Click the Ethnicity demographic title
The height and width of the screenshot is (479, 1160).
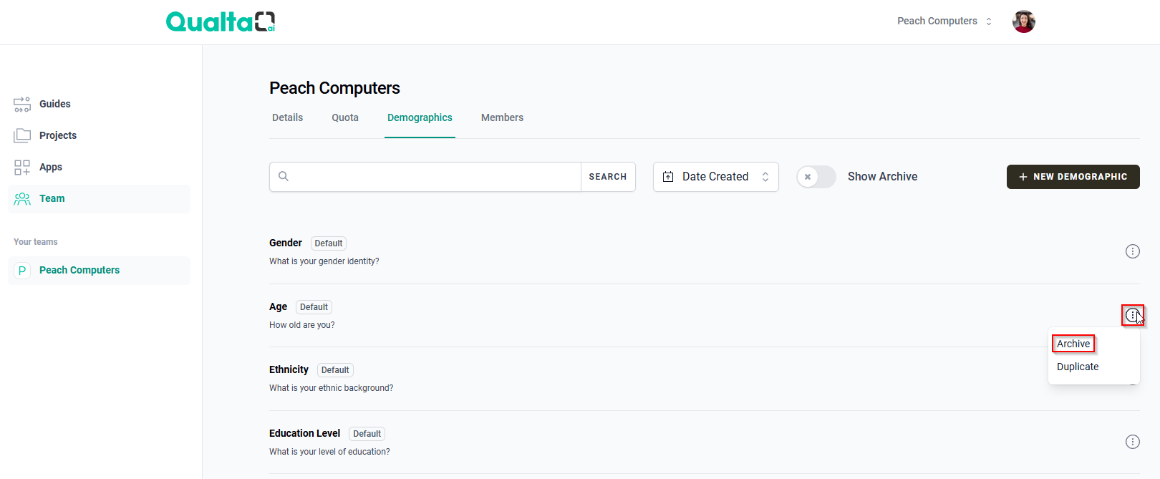click(289, 369)
